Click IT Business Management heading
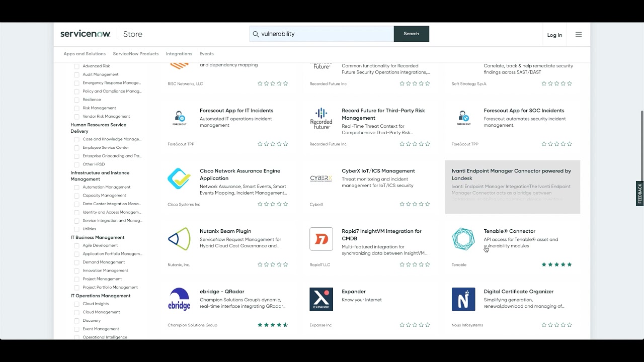The width and height of the screenshot is (644, 362). click(x=98, y=237)
